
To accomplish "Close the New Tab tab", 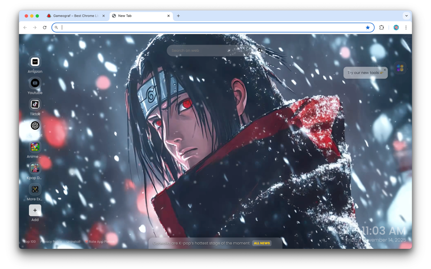I will [168, 16].
